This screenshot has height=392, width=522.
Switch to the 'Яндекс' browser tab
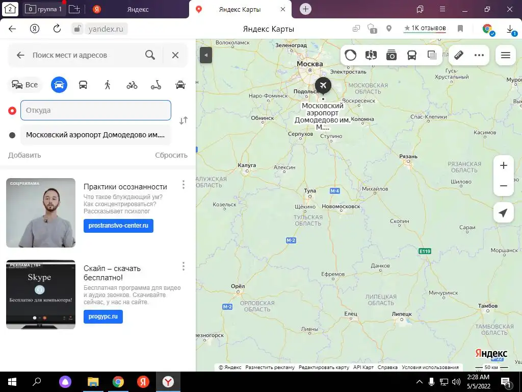pos(137,9)
